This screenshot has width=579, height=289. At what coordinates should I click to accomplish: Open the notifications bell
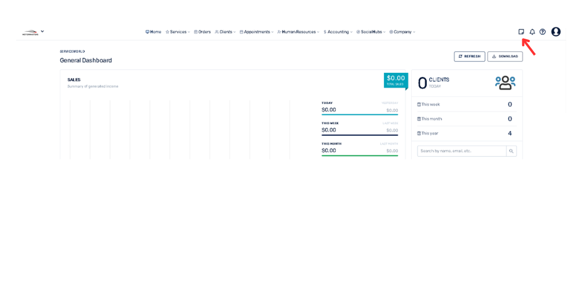[532, 32]
